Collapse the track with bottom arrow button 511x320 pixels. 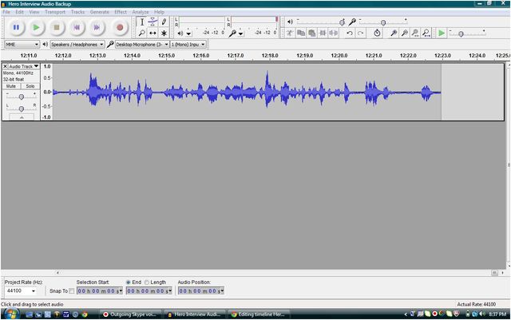(x=22, y=117)
